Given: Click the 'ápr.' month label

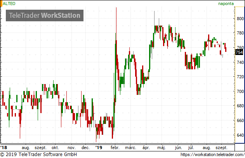Looking at the screenshot, I should point(146,148).
